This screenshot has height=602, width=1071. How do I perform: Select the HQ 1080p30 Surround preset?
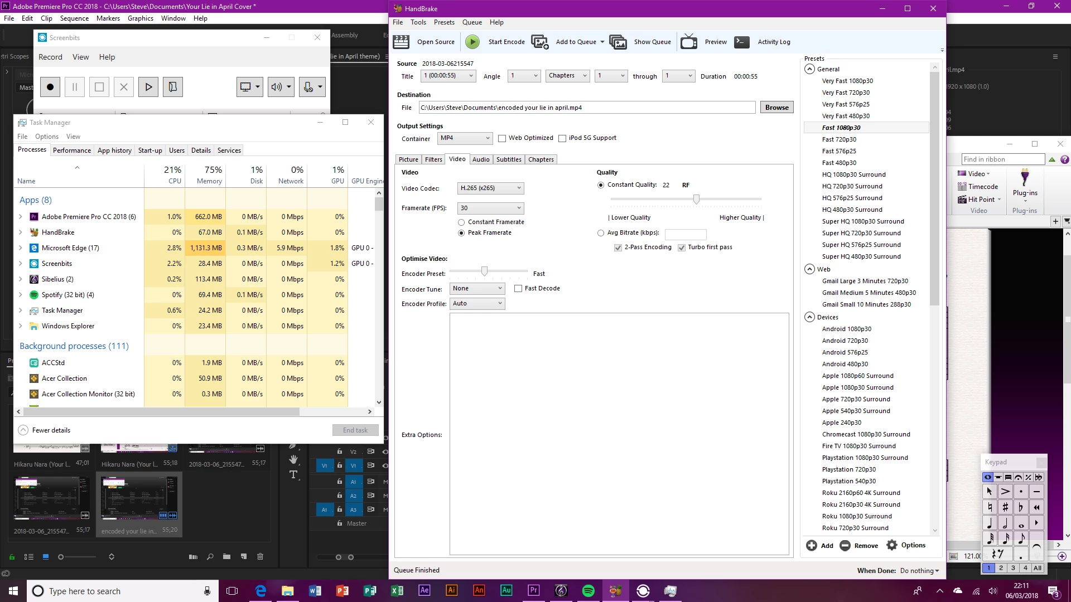tap(853, 174)
